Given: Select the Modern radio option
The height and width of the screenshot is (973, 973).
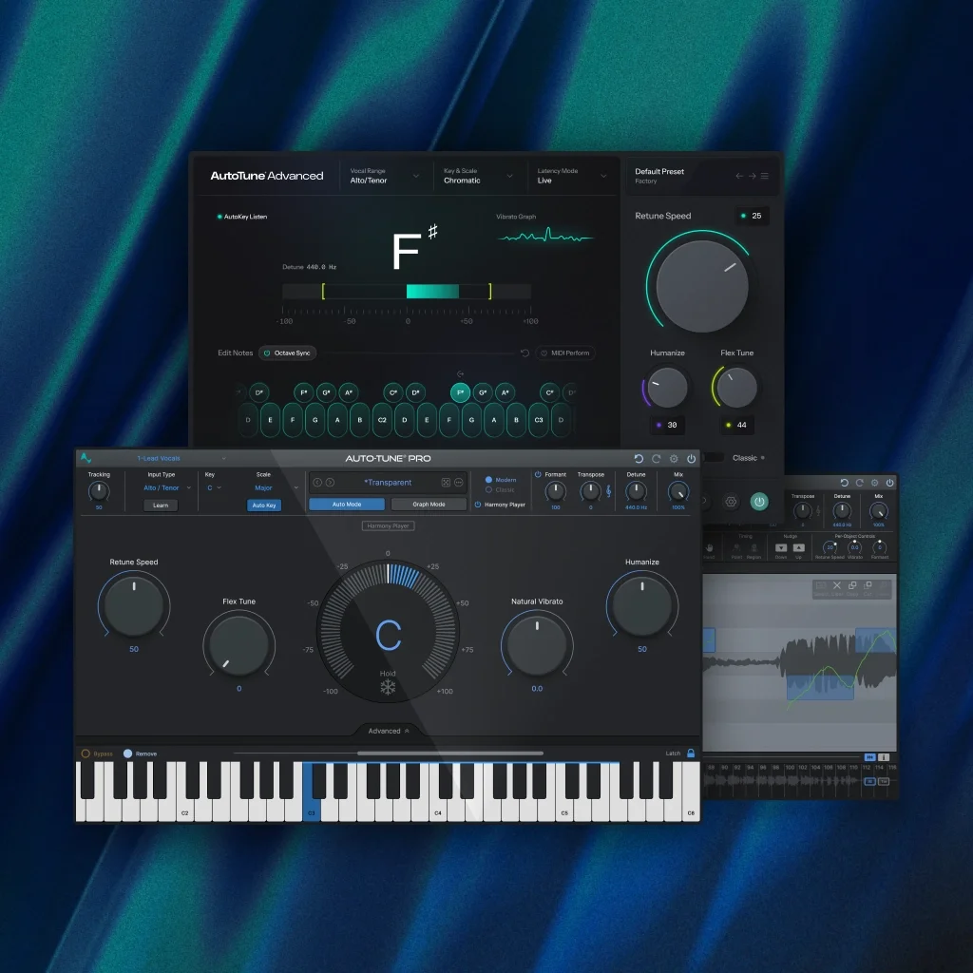Looking at the screenshot, I should [x=488, y=480].
